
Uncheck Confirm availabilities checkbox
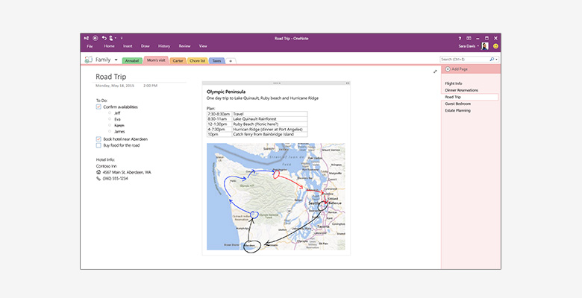pyautogui.click(x=98, y=107)
